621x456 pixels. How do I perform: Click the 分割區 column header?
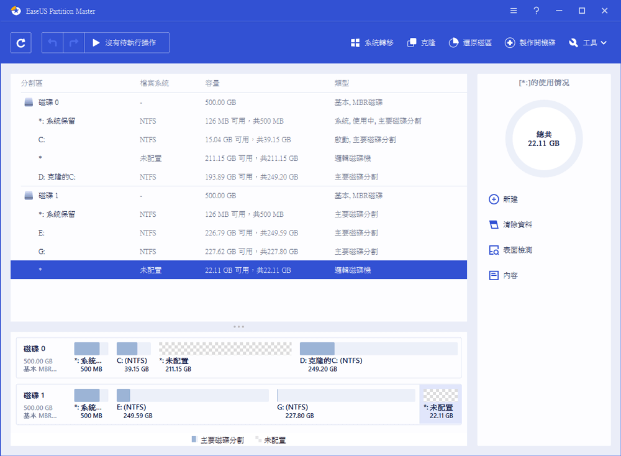pos(32,83)
